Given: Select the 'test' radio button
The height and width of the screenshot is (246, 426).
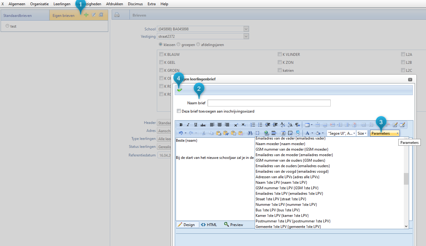Looking at the screenshot, I should (x=7, y=26).
